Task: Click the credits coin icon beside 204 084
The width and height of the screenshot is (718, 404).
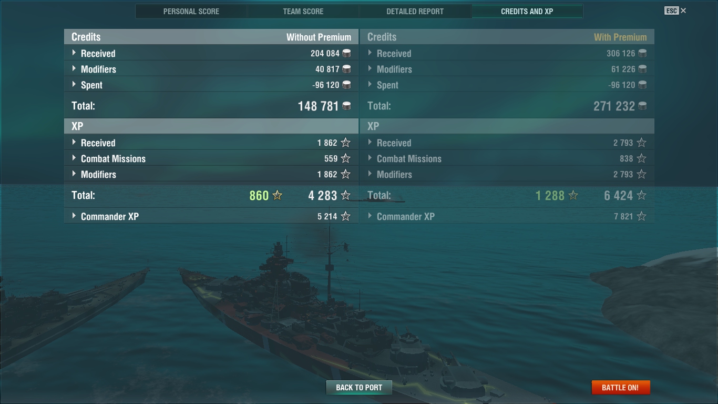Action: coord(346,53)
